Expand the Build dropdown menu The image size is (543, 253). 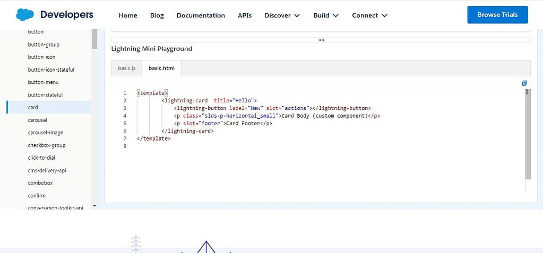[326, 15]
